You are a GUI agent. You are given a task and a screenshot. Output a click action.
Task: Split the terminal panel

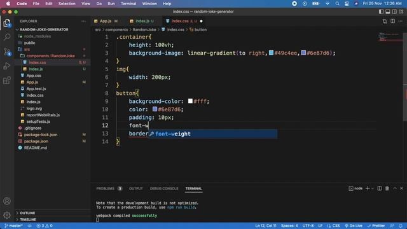pyautogui.click(x=380, y=188)
